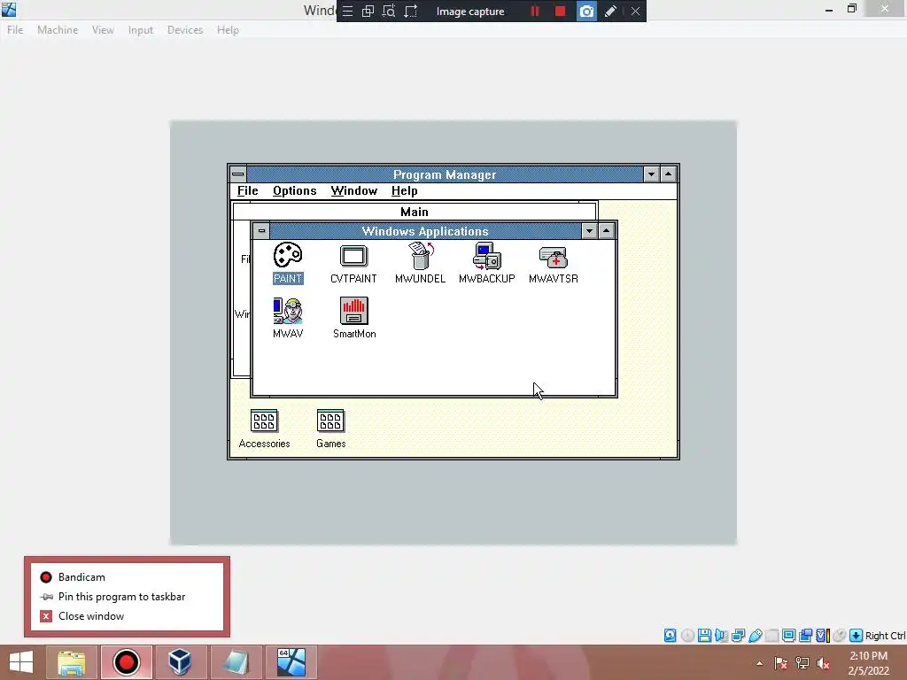This screenshot has width=907, height=680.
Task: Click Bandicam entry in jump list
Action: 127,577
